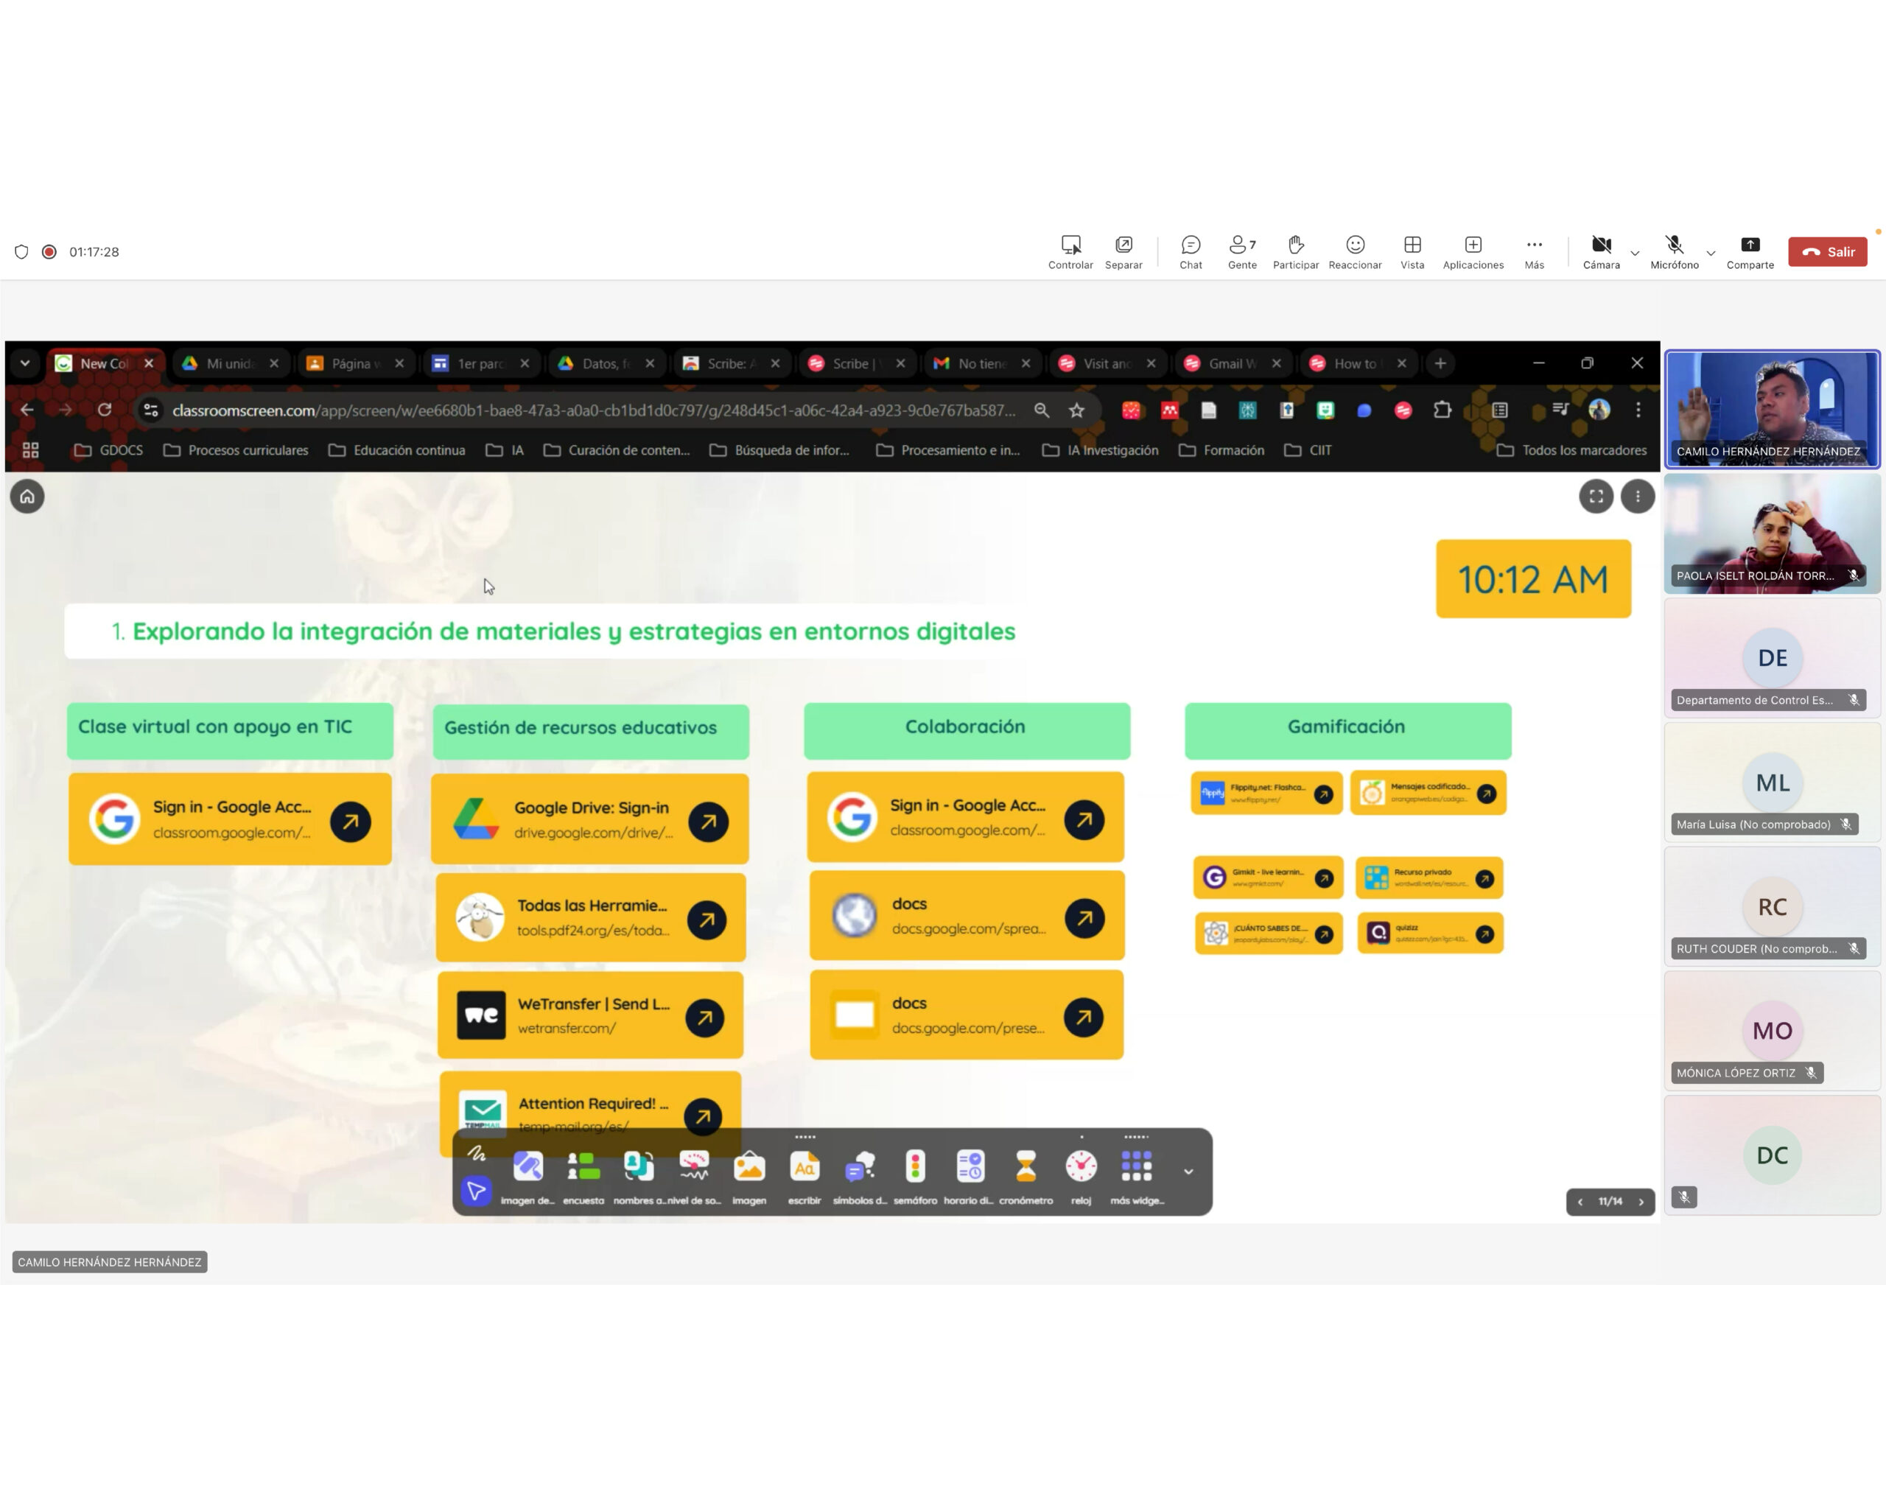Open the IA Investigación bookmark folder

tap(1100, 450)
